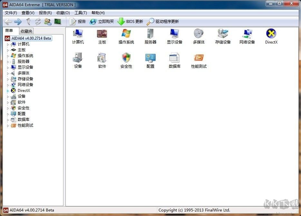This screenshot has height=216, width=301.
Task: Expand the 数据库 tree node arrow
Action: [x=8, y=120]
